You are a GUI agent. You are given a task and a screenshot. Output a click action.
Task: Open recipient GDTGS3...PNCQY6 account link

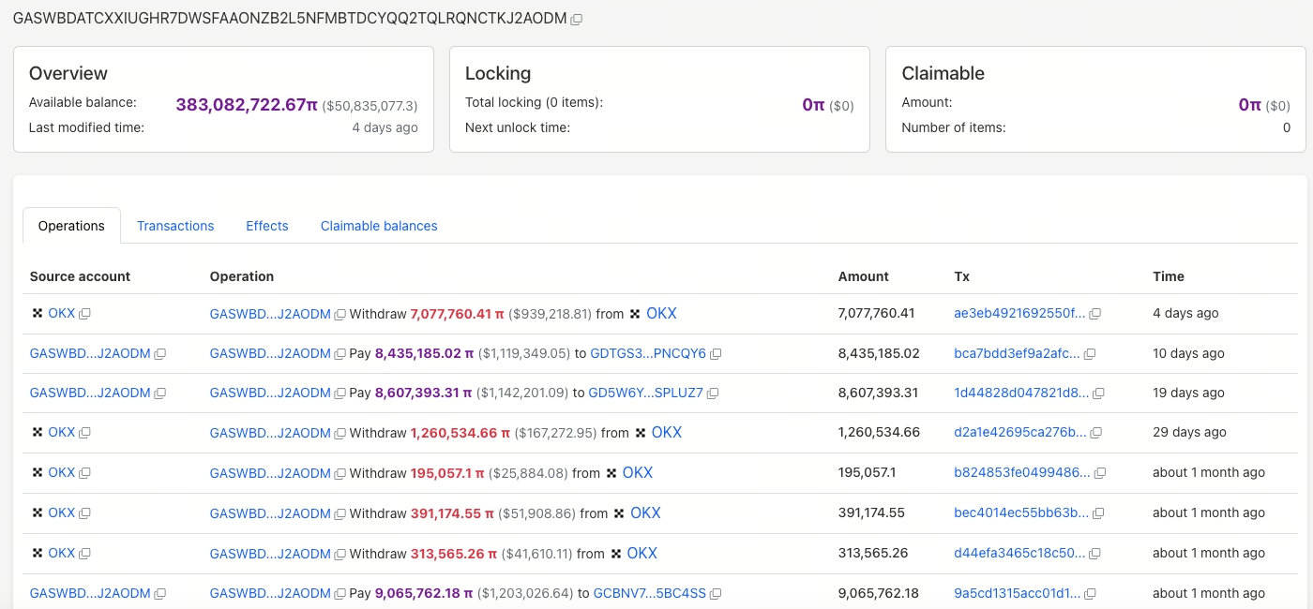tap(647, 353)
